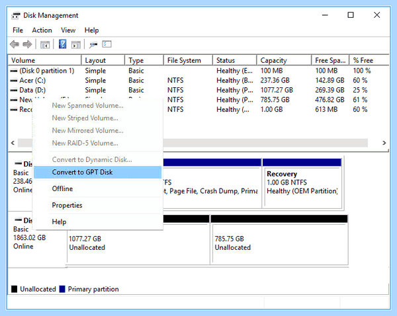The height and width of the screenshot is (316, 397).
Task: Click the 785.75 GB capacity cell
Action: 275,100
